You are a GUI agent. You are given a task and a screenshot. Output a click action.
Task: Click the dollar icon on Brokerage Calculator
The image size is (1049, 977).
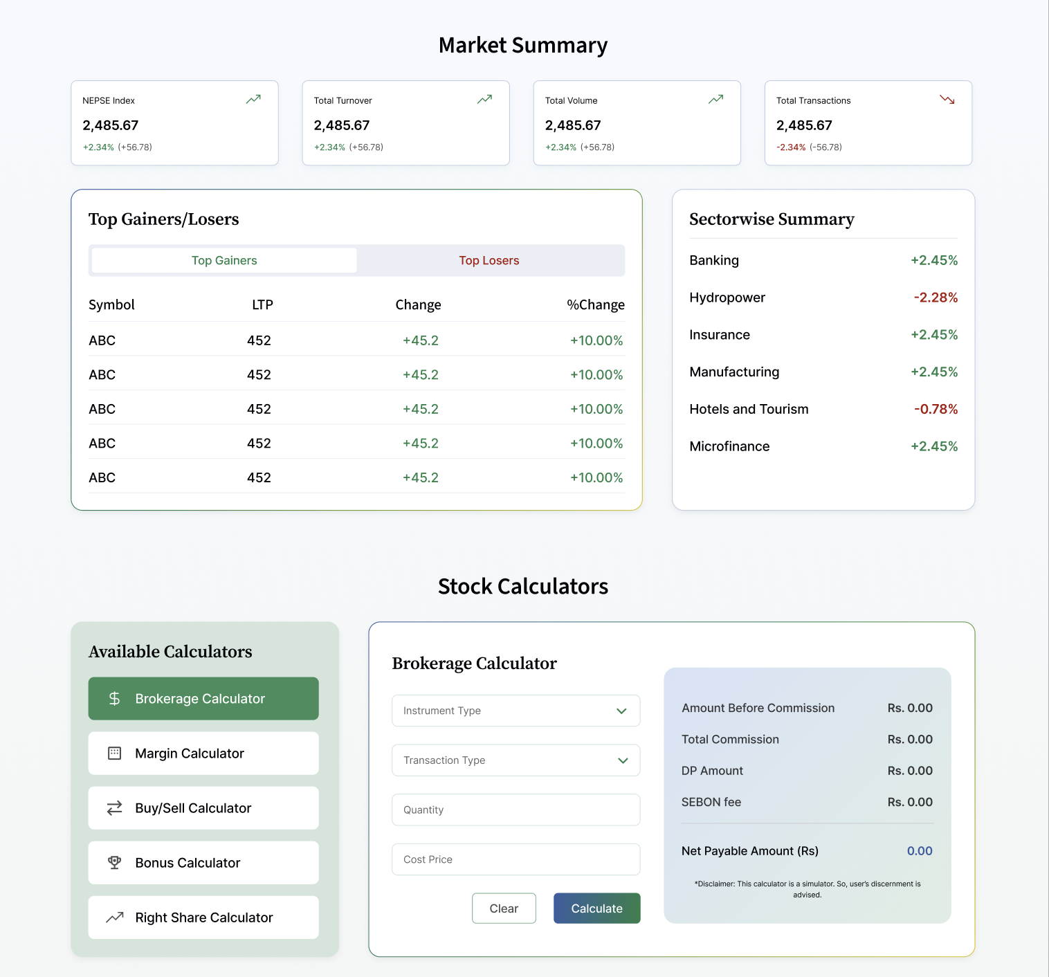tap(115, 699)
